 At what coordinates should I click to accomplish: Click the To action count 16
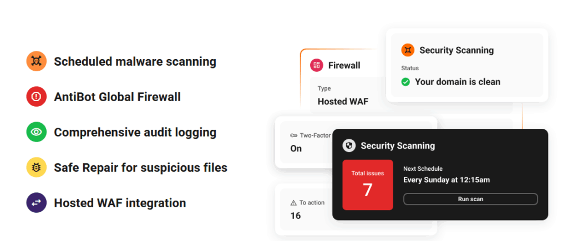tap(296, 216)
